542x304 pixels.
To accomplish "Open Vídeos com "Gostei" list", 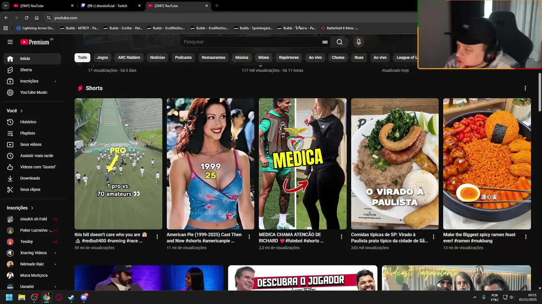I will coord(32,167).
